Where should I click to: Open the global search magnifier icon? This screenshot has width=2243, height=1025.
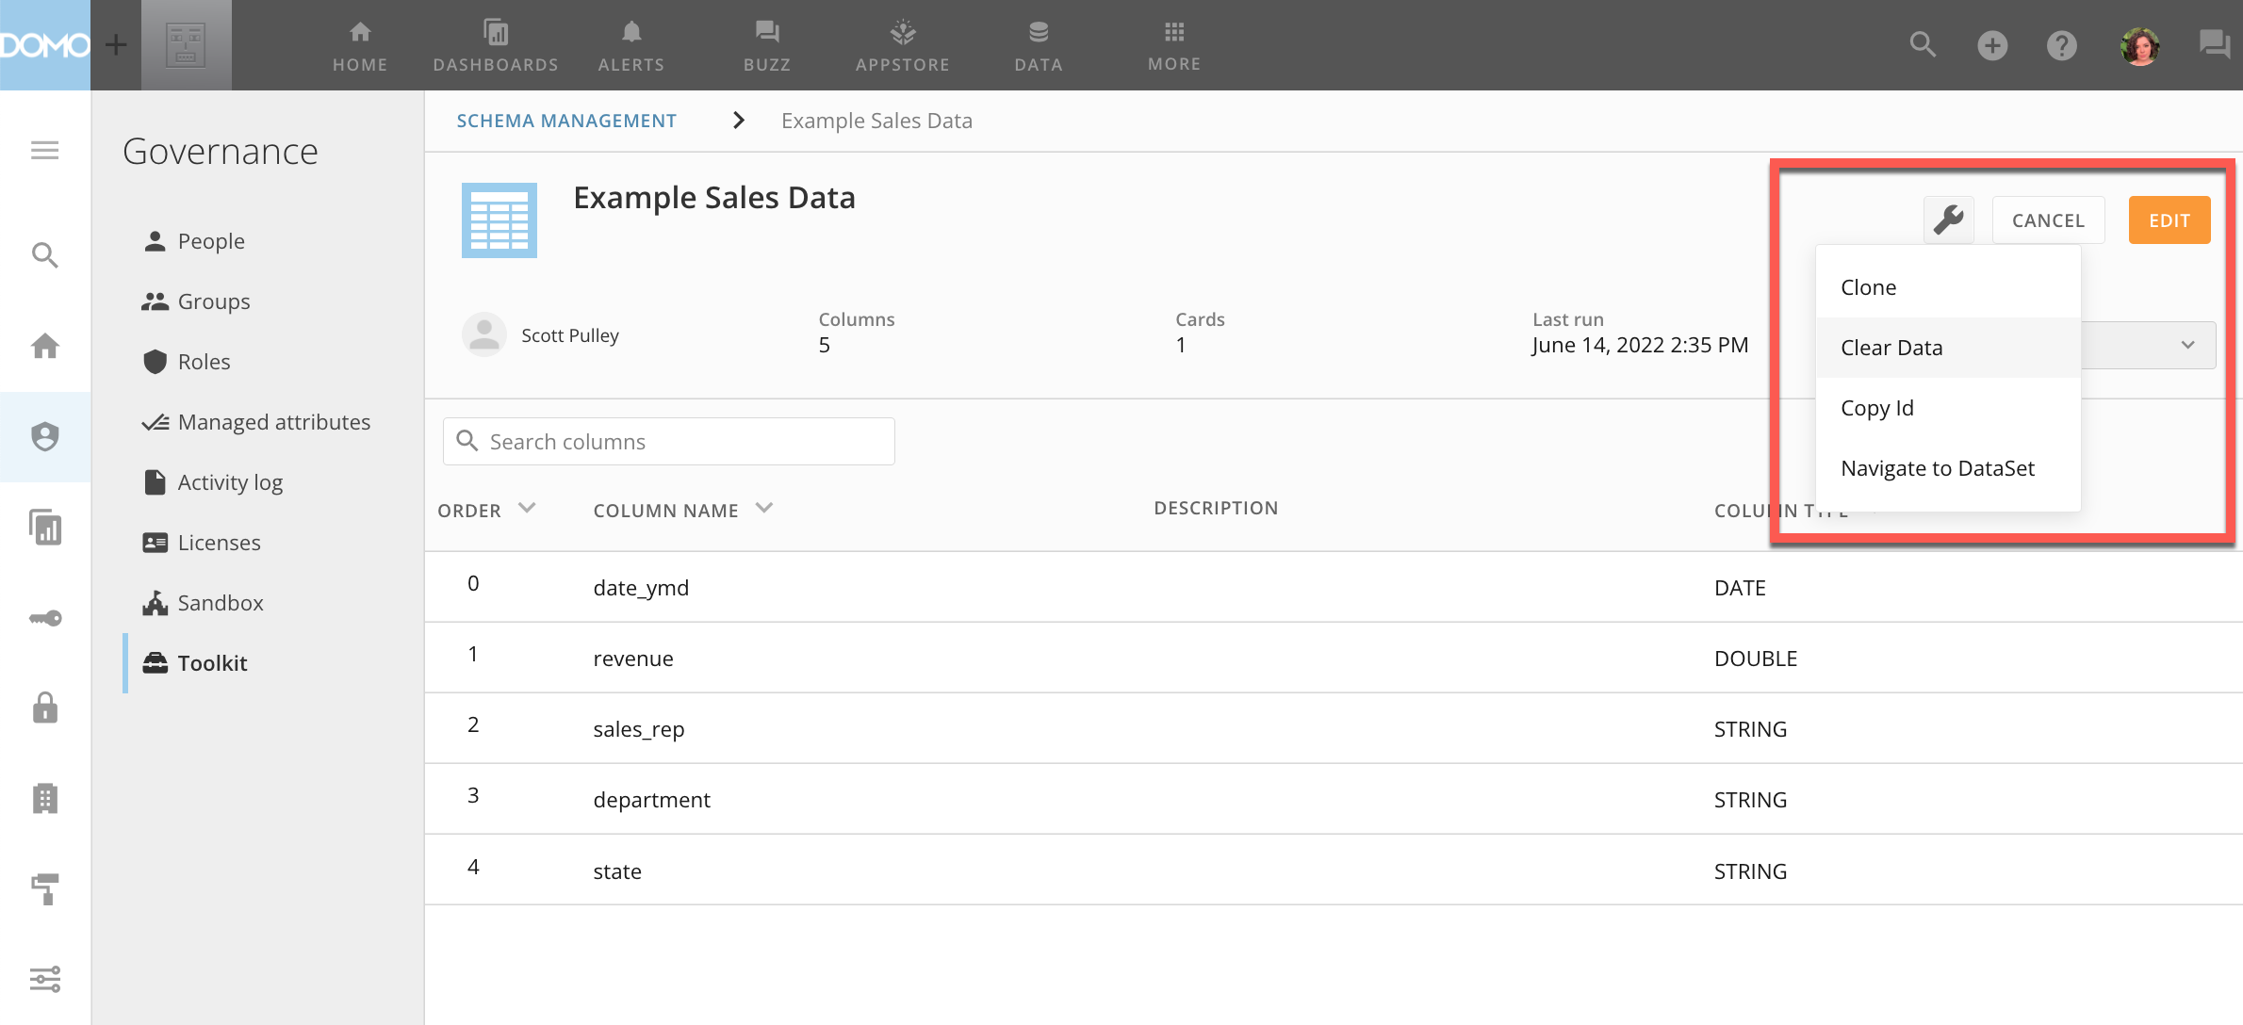[x=1923, y=44]
